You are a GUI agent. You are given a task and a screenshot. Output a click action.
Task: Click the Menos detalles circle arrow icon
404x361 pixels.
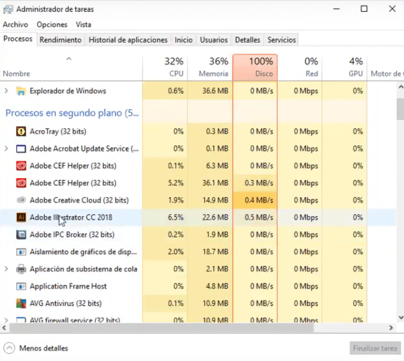coord(9,348)
